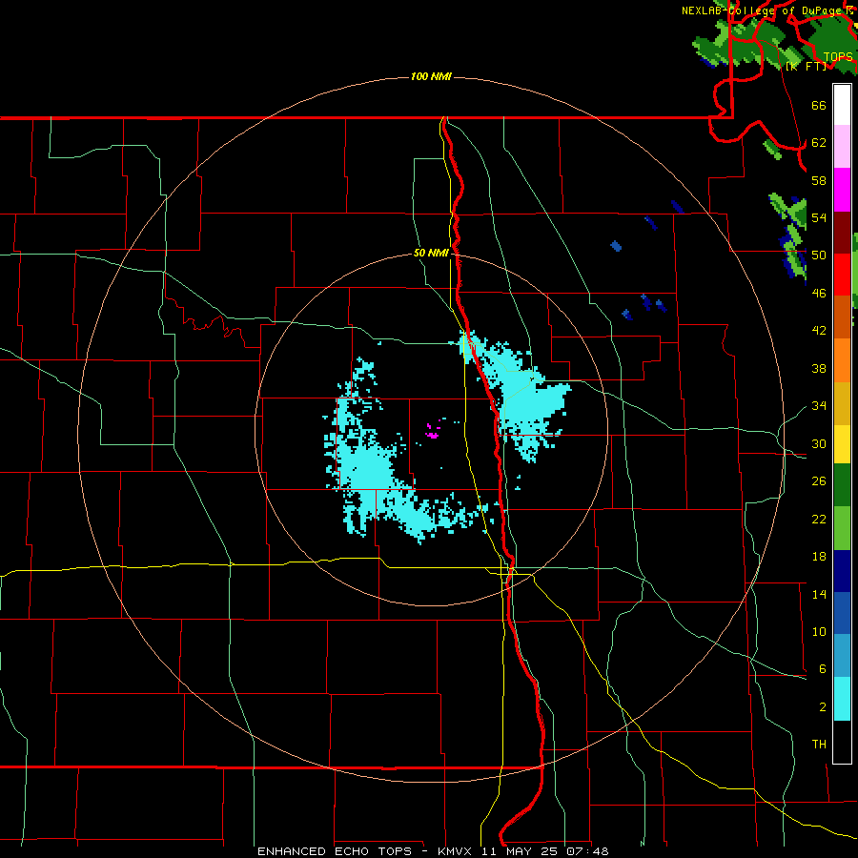Click the dark red legend color segment
Screen dimensions: 858x858
coord(842,232)
